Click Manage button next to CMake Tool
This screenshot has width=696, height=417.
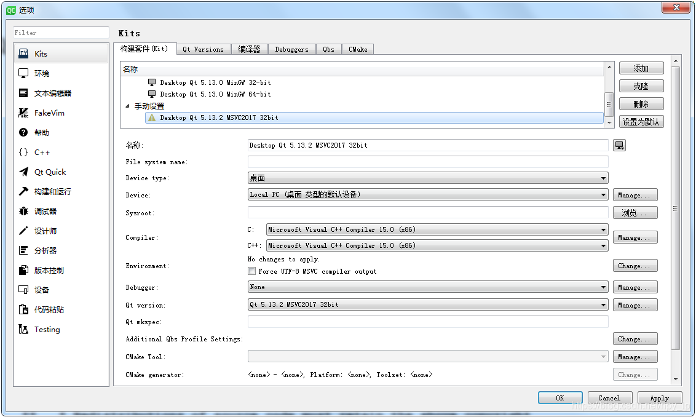pyautogui.click(x=635, y=357)
